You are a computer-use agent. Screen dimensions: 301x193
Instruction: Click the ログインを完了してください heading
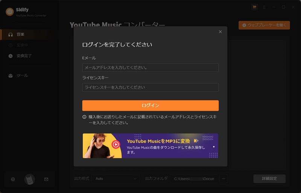click(117, 45)
